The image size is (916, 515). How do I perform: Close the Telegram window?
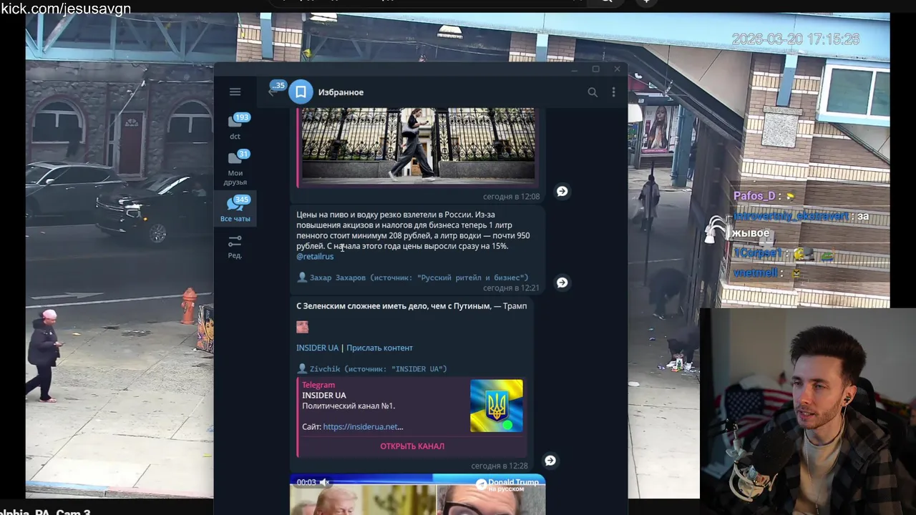pos(617,69)
